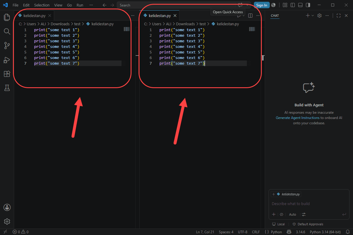Toggle the bottom panel layout button
The height and width of the screenshot is (235, 353).
click(300, 5)
